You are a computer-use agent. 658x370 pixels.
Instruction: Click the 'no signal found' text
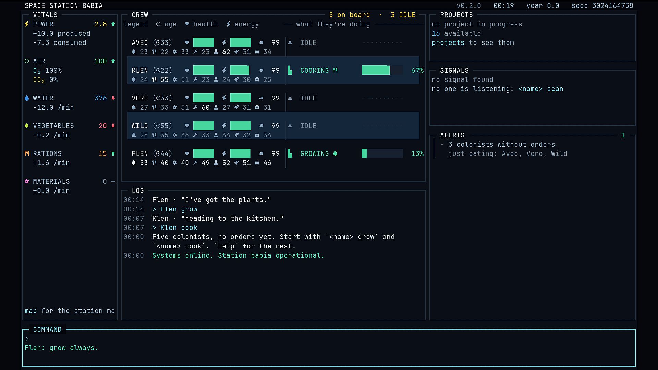463,80
